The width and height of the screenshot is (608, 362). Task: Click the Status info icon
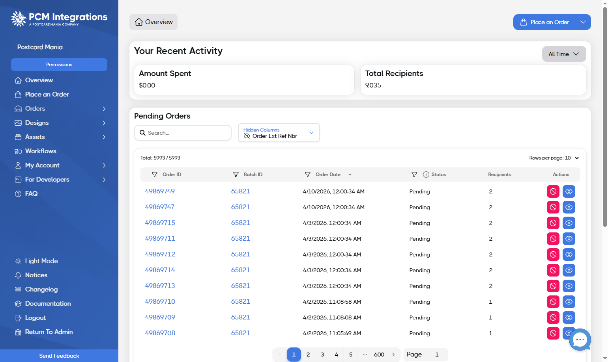tap(426, 175)
